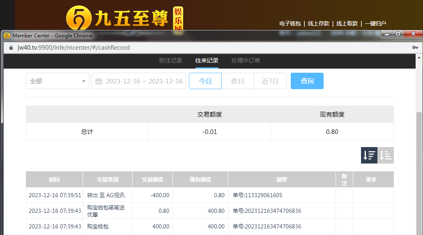Select the 今日 date range option
This screenshot has width=423, height=235.
pos(205,81)
